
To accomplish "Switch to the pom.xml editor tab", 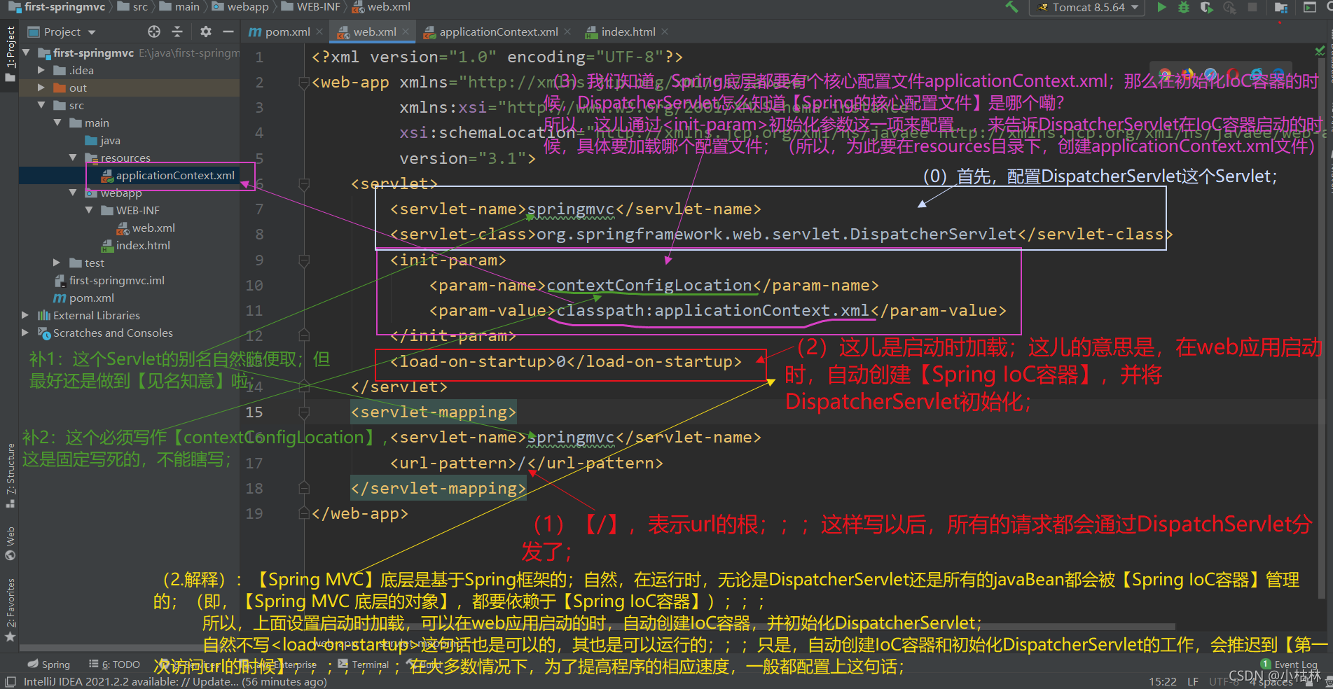I will tap(279, 32).
